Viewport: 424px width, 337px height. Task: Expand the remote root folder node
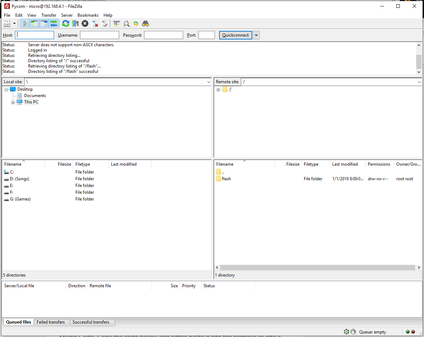point(218,90)
